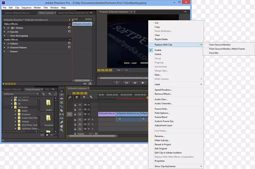Select Speed/Duration in context menu
255x169 pixels.
tap(176, 90)
